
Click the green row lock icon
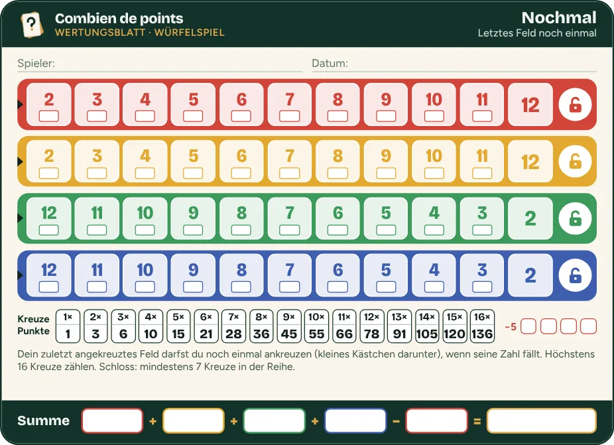pyautogui.click(x=575, y=219)
